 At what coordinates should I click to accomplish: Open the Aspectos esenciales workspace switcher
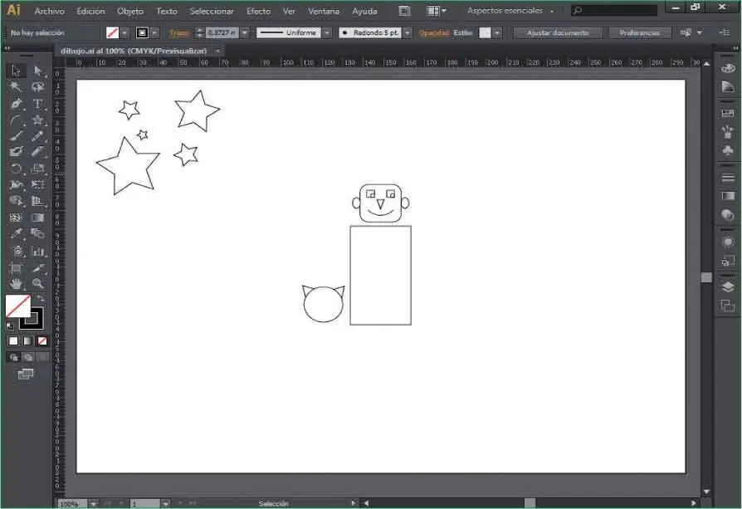click(510, 11)
